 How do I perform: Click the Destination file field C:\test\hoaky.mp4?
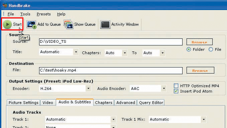(111, 71)
